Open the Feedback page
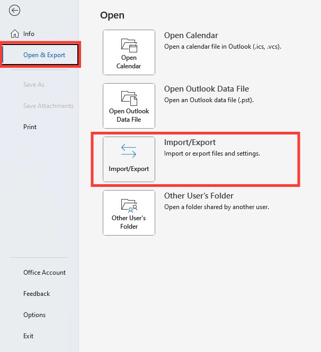The width and height of the screenshot is (321, 352). [x=37, y=294]
